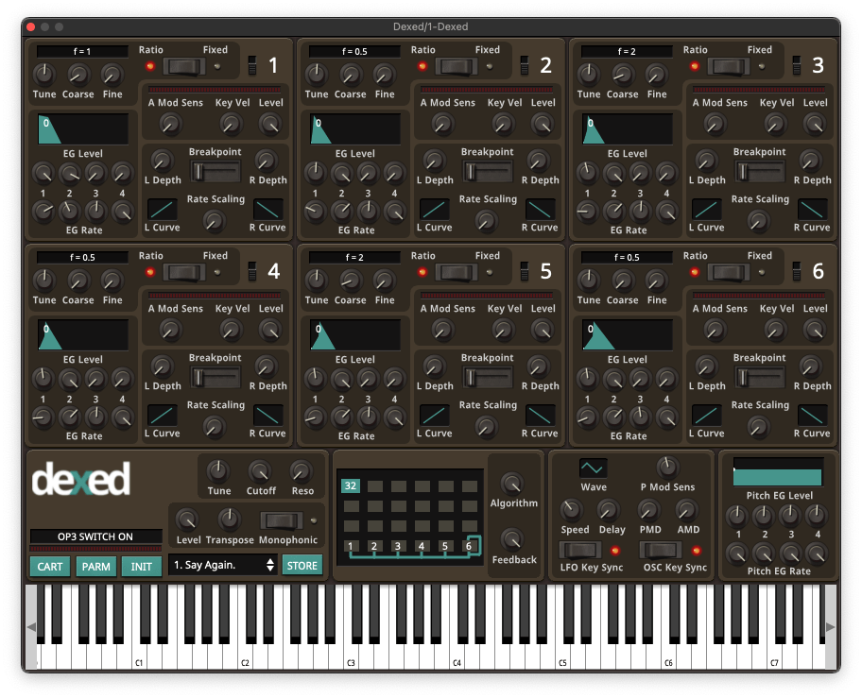Click the C2 key on keyboard
Screen dimensions: 862x698
point(246,656)
